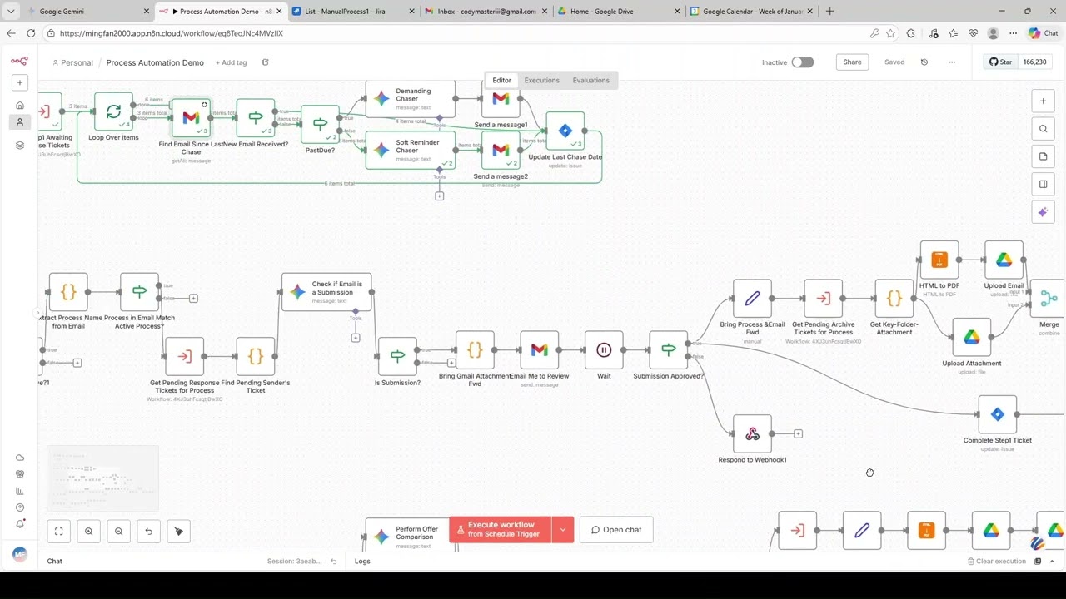1066x599 pixels.
Task: Open the three-dot workflow options menu
Action: point(952,62)
